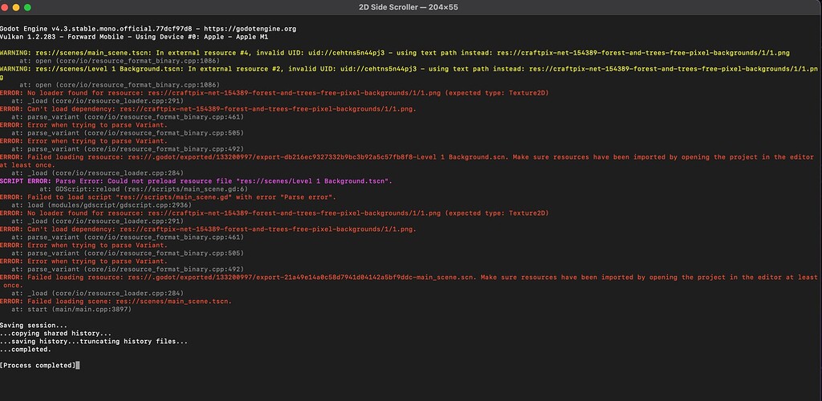Click the red close window button
The height and width of the screenshot is (401, 822).
pyautogui.click(x=6, y=7)
